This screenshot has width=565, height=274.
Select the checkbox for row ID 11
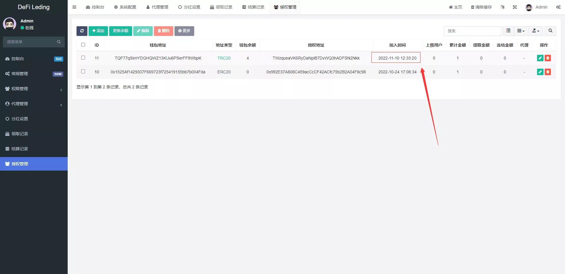83,58
